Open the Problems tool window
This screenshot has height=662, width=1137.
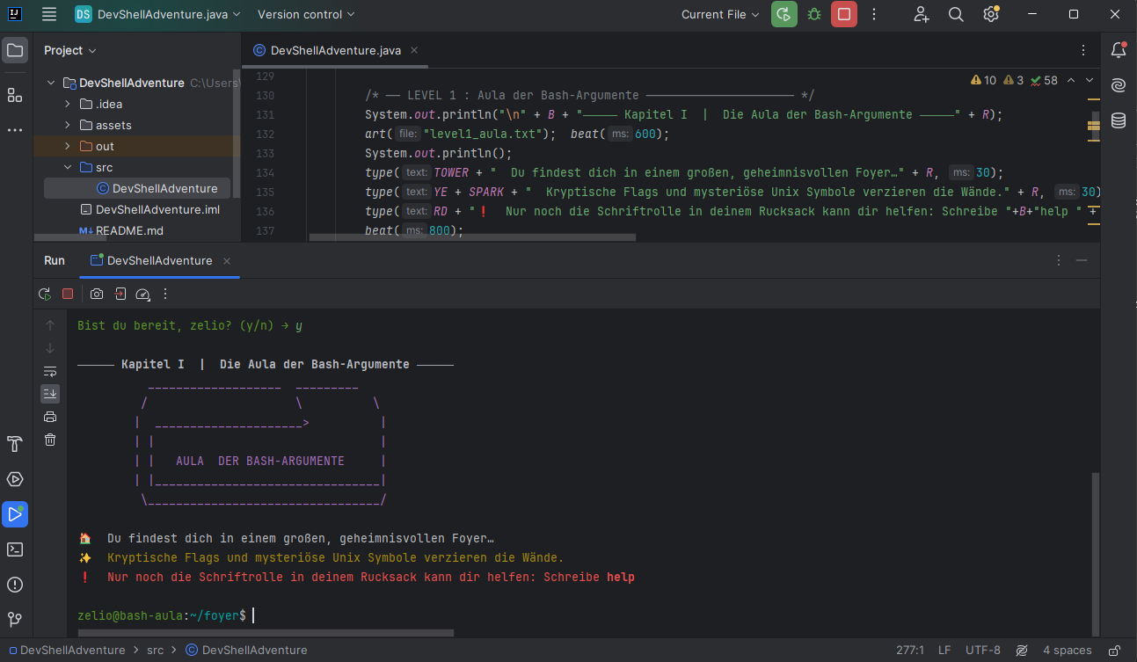tap(14, 585)
